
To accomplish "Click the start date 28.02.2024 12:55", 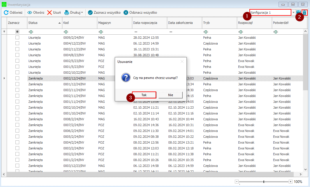I will coord(146,38).
